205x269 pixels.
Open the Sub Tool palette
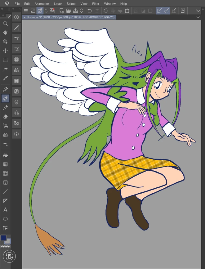[16, 28]
